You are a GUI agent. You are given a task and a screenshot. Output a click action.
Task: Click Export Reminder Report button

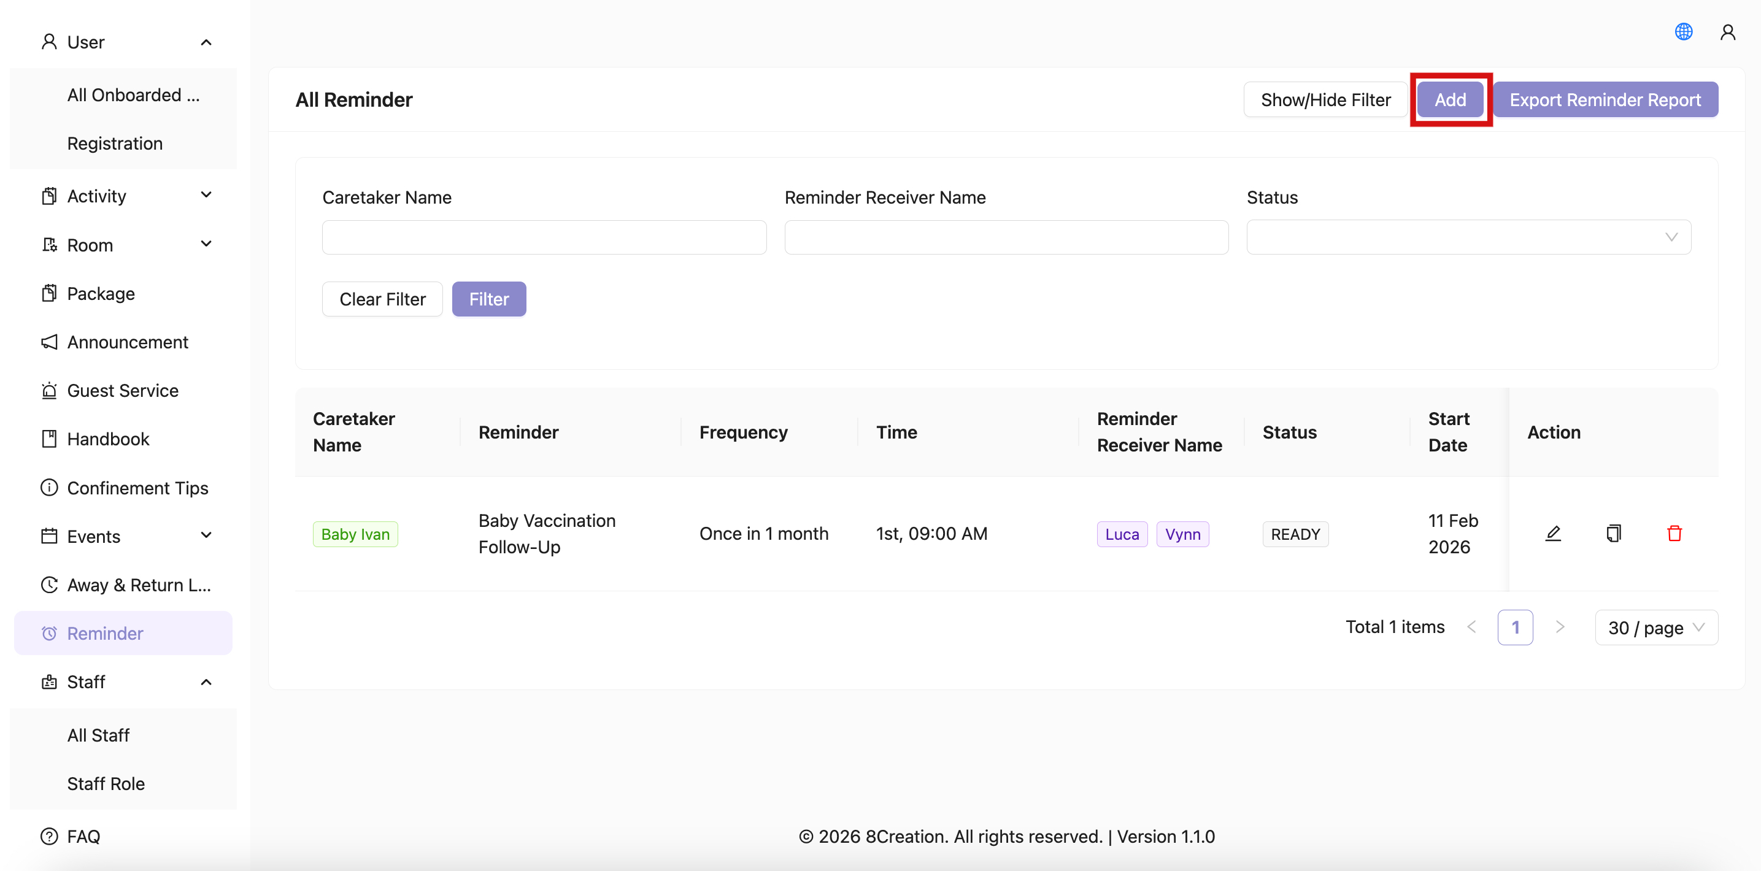click(1605, 100)
